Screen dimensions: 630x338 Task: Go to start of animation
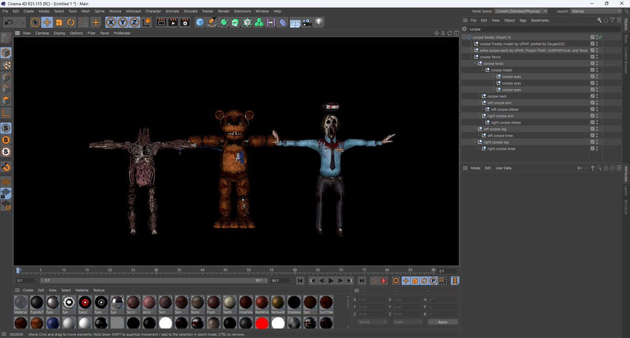(x=300, y=281)
